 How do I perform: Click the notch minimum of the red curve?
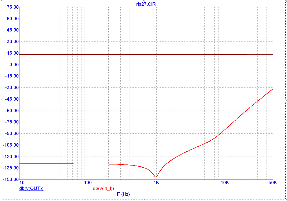tap(156, 177)
